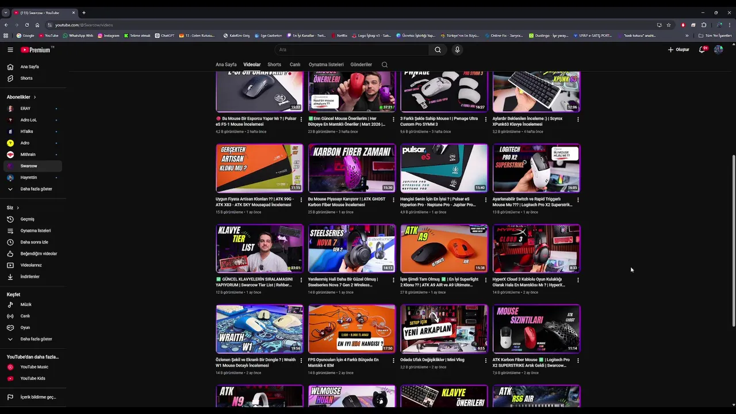Screen dimensions: 736x414
Task: Start voice search with microphone icon
Action: [x=457, y=49]
